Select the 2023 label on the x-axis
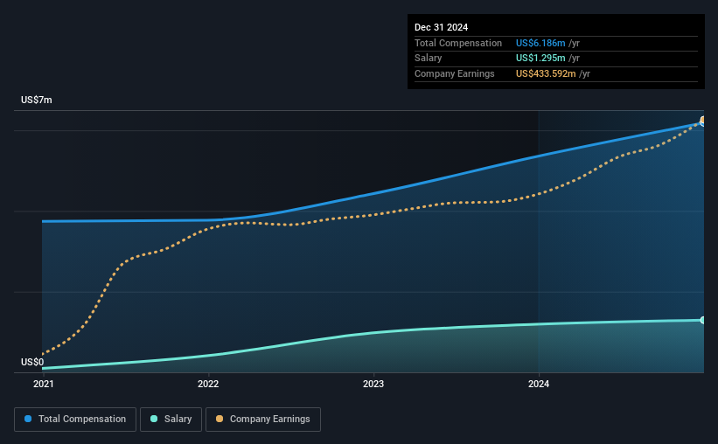This screenshot has height=444, width=718. click(x=373, y=384)
